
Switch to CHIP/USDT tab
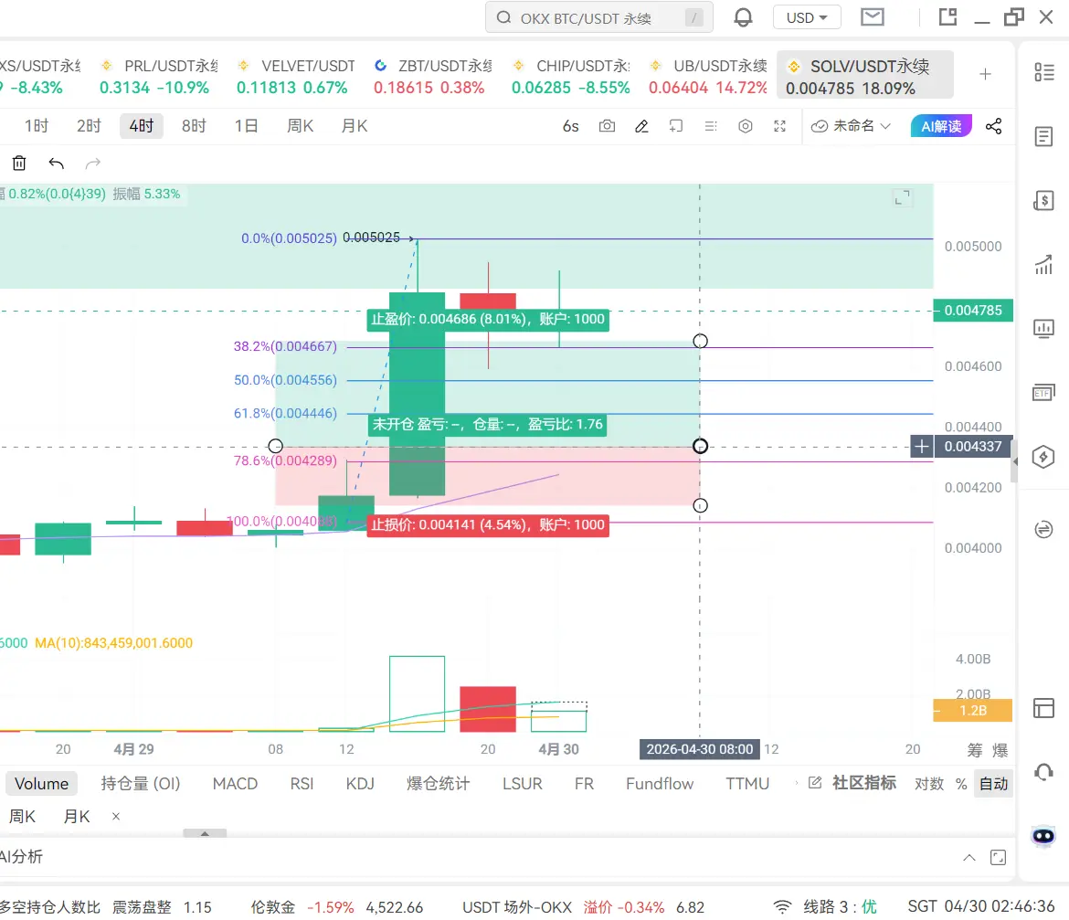[571, 76]
